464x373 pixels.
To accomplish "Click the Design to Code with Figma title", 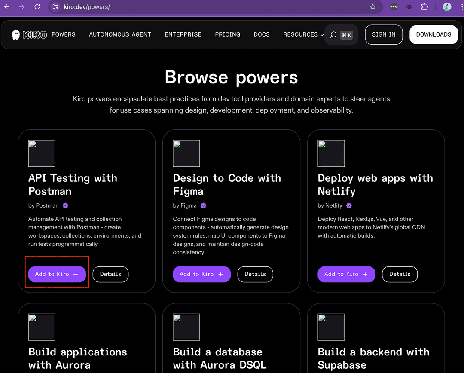I will (227, 185).
